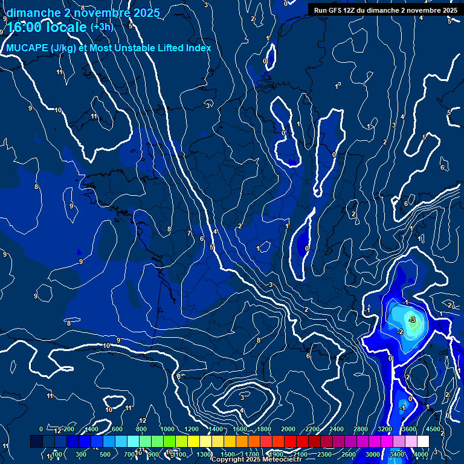The width and height of the screenshot is (464, 464).
Task: Click the '3600' legend value
Action: [x=409, y=429]
